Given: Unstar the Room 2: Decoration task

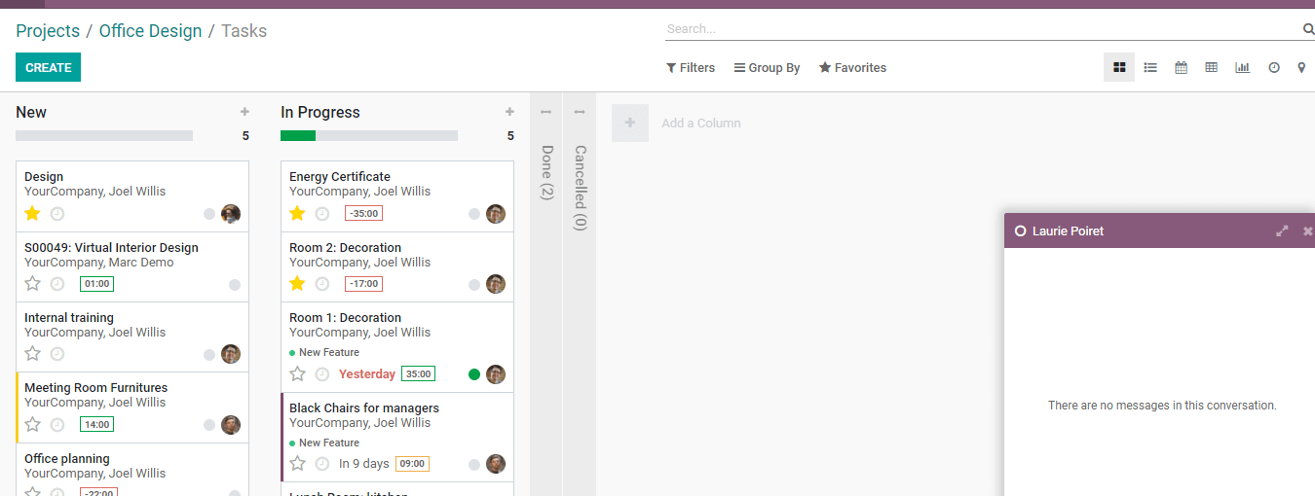Looking at the screenshot, I should tap(297, 283).
